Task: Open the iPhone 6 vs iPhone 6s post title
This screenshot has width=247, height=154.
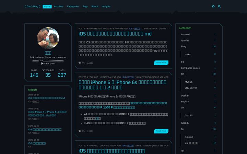Action: click(122, 85)
